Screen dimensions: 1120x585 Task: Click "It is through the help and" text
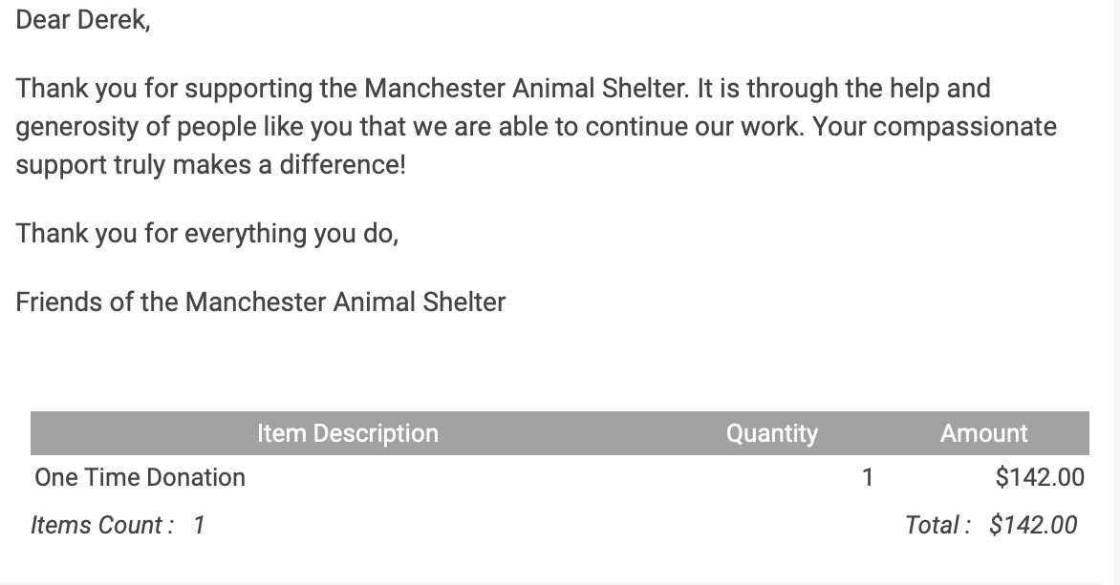tap(844, 89)
